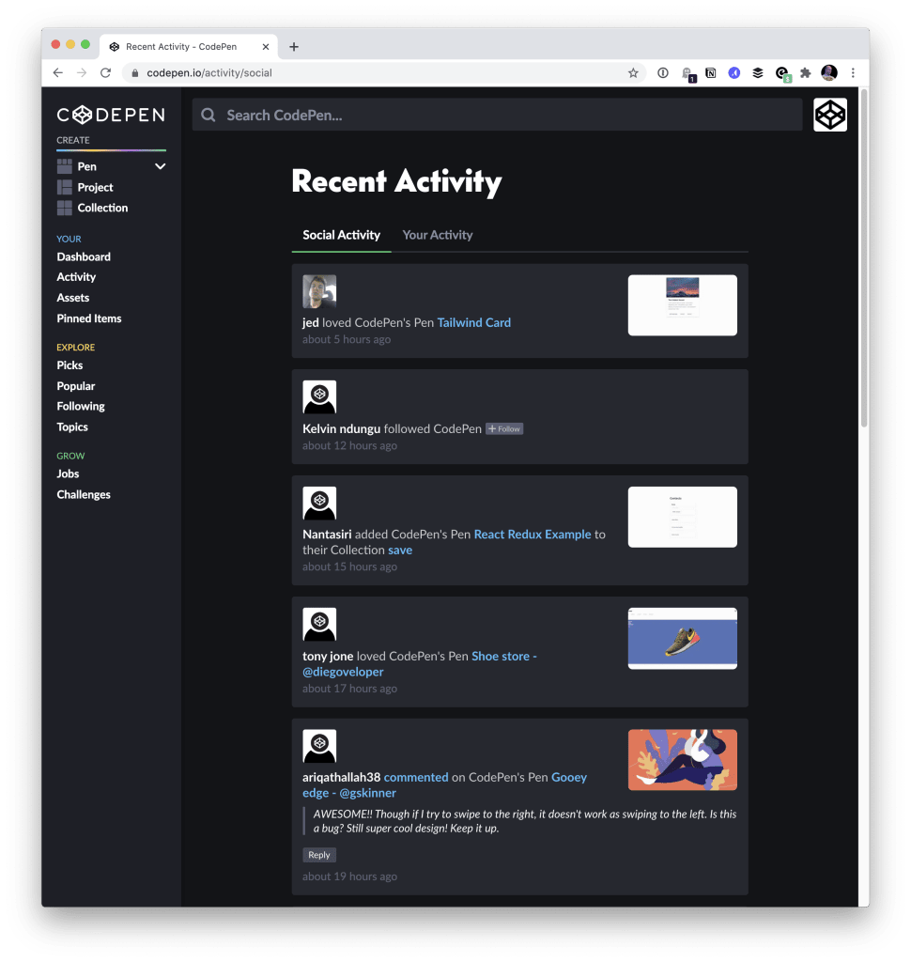
Task: Expand the Pen dropdown chevron
Action: click(x=160, y=165)
